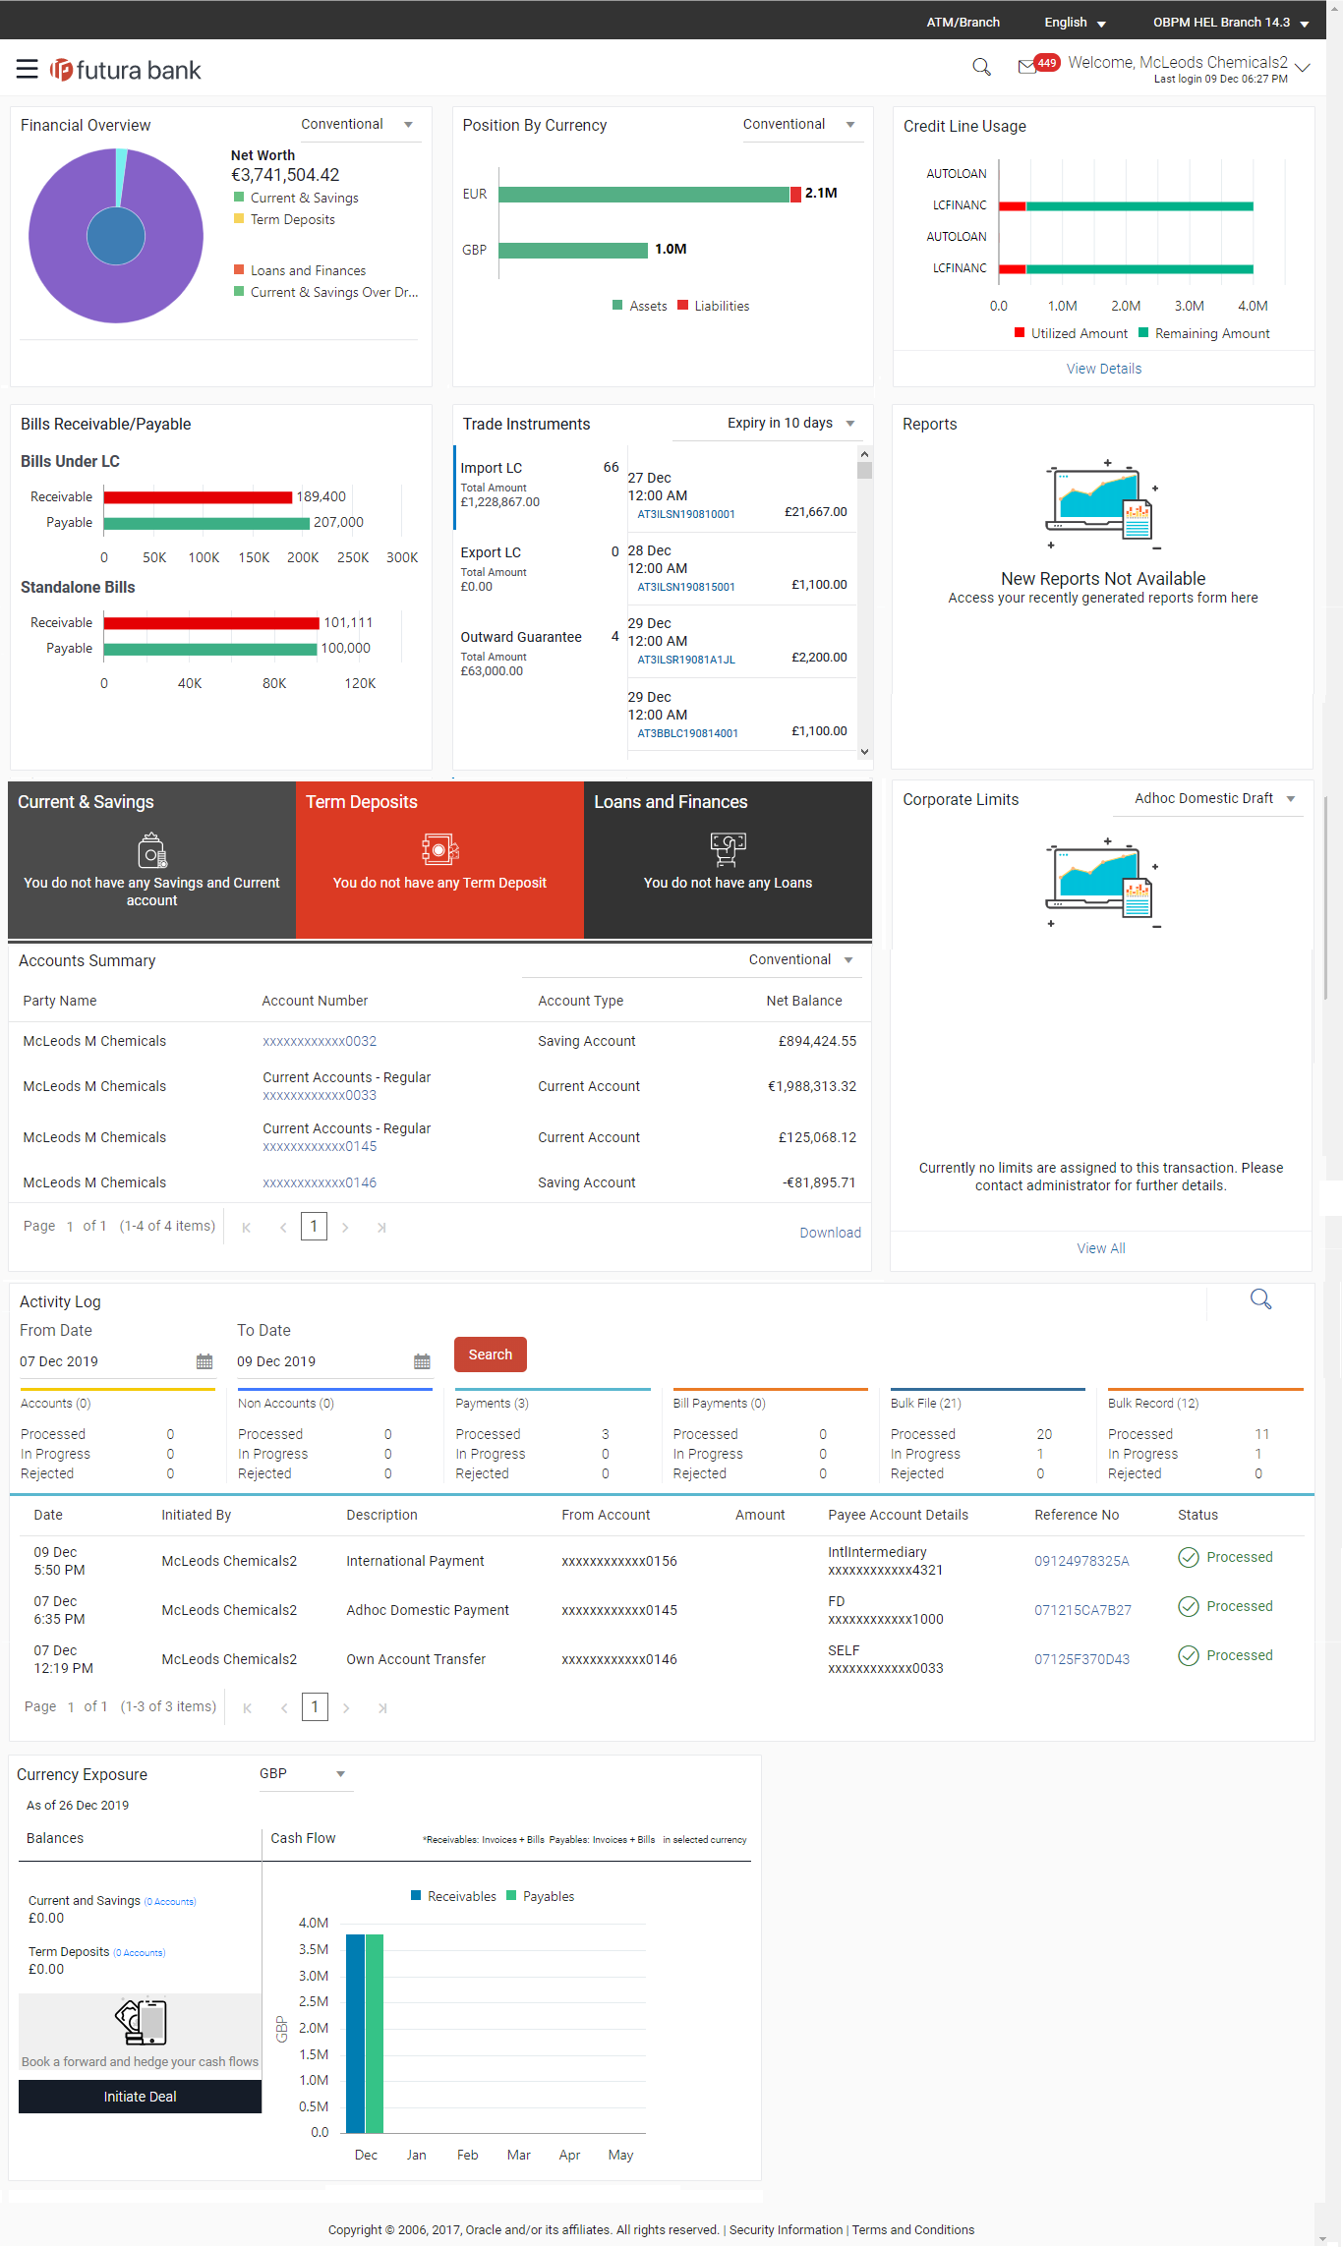Open the To Date calendar picker
Viewport: 1343px width, 2247px height.
pos(422,1361)
